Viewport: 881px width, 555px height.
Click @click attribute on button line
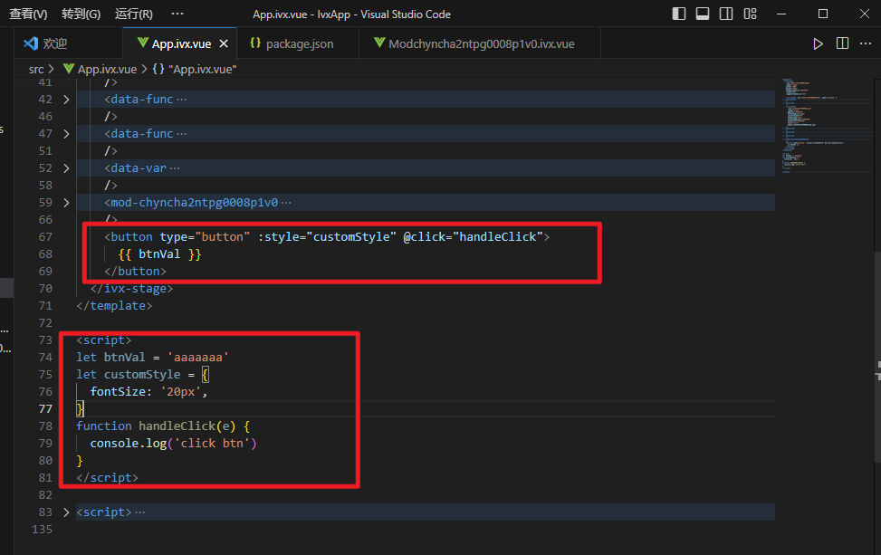[425, 237]
